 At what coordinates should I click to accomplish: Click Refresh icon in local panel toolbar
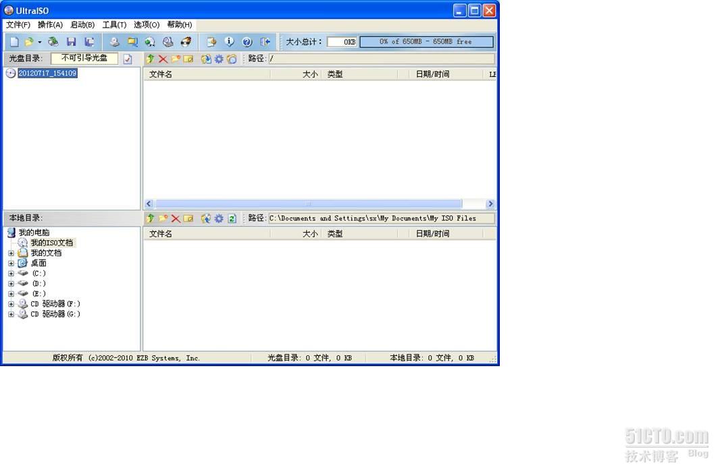pyautogui.click(x=232, y=218)
